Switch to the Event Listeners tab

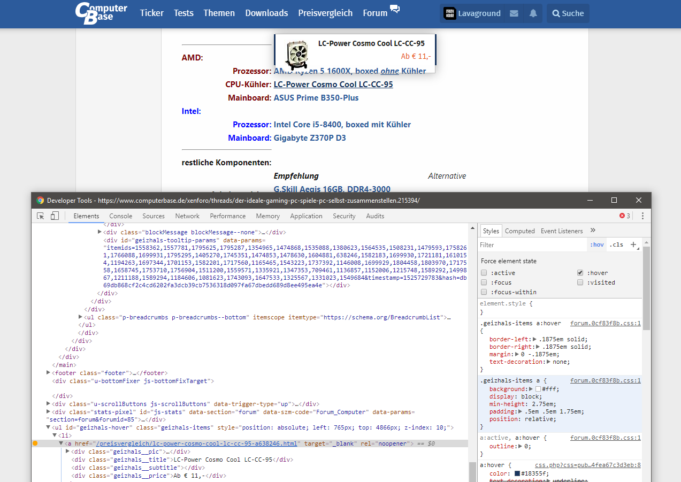(562, 231)
